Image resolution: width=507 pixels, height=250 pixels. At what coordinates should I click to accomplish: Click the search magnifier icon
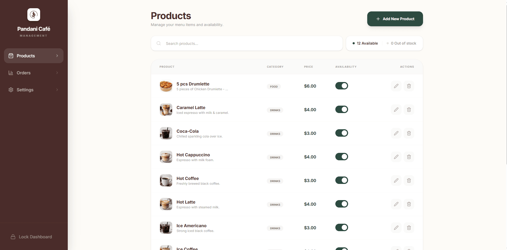159,43
